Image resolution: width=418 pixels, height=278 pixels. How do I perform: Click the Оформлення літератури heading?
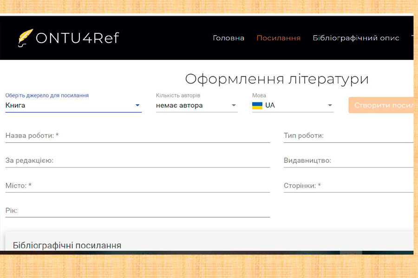pyautogui.click(x=277, y=79)
